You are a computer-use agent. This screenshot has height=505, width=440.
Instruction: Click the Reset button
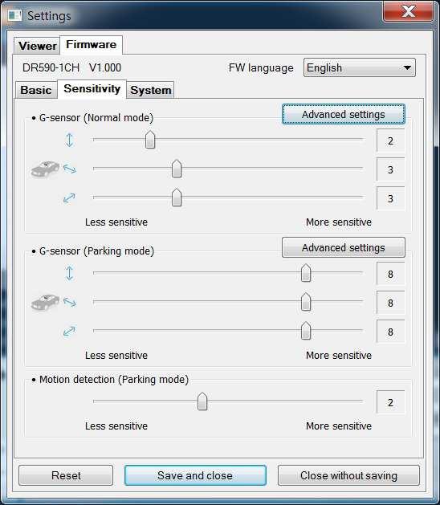pos(66,475)
